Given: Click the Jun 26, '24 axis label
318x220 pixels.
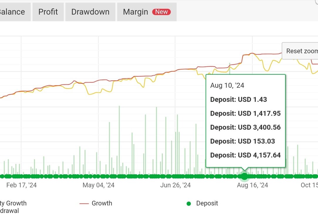Looking at the screenshot, I should point(175,185).
